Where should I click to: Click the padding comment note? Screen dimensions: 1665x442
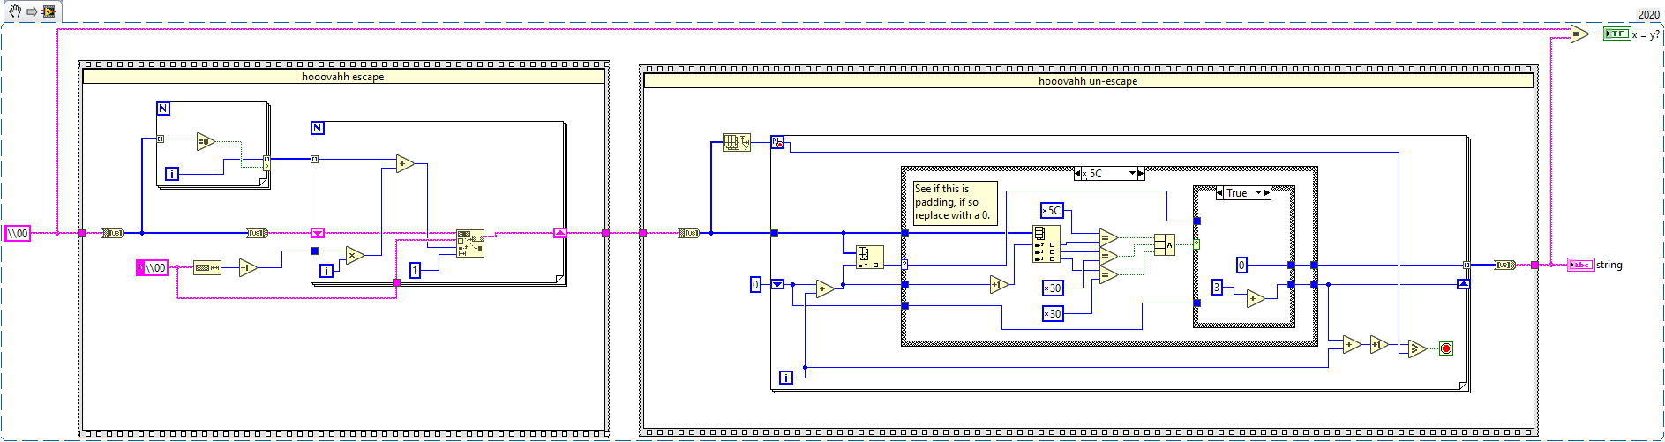pos(955,203)
